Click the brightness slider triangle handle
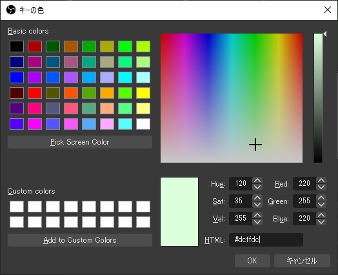 pyautogui.click(x=325, y=34)
